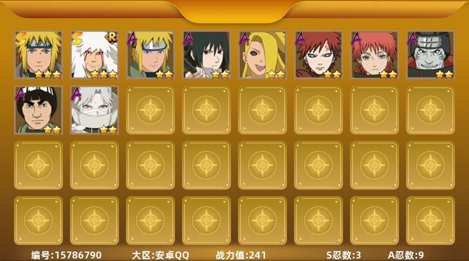The width and height of the screenshot is (469, 261).
Task: Select the gray shark-faced ninja portrait
Action: pos(430,55)
